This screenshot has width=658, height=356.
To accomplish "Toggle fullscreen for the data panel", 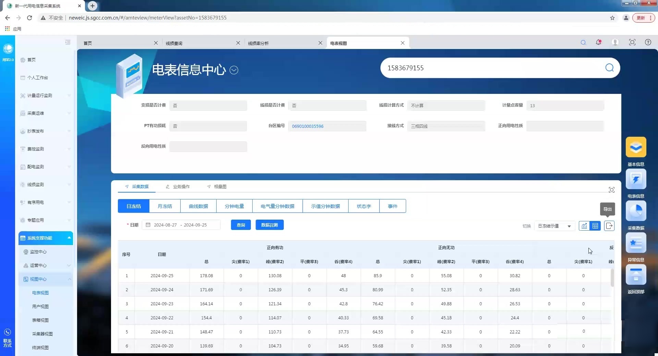I will click(611, 190).
